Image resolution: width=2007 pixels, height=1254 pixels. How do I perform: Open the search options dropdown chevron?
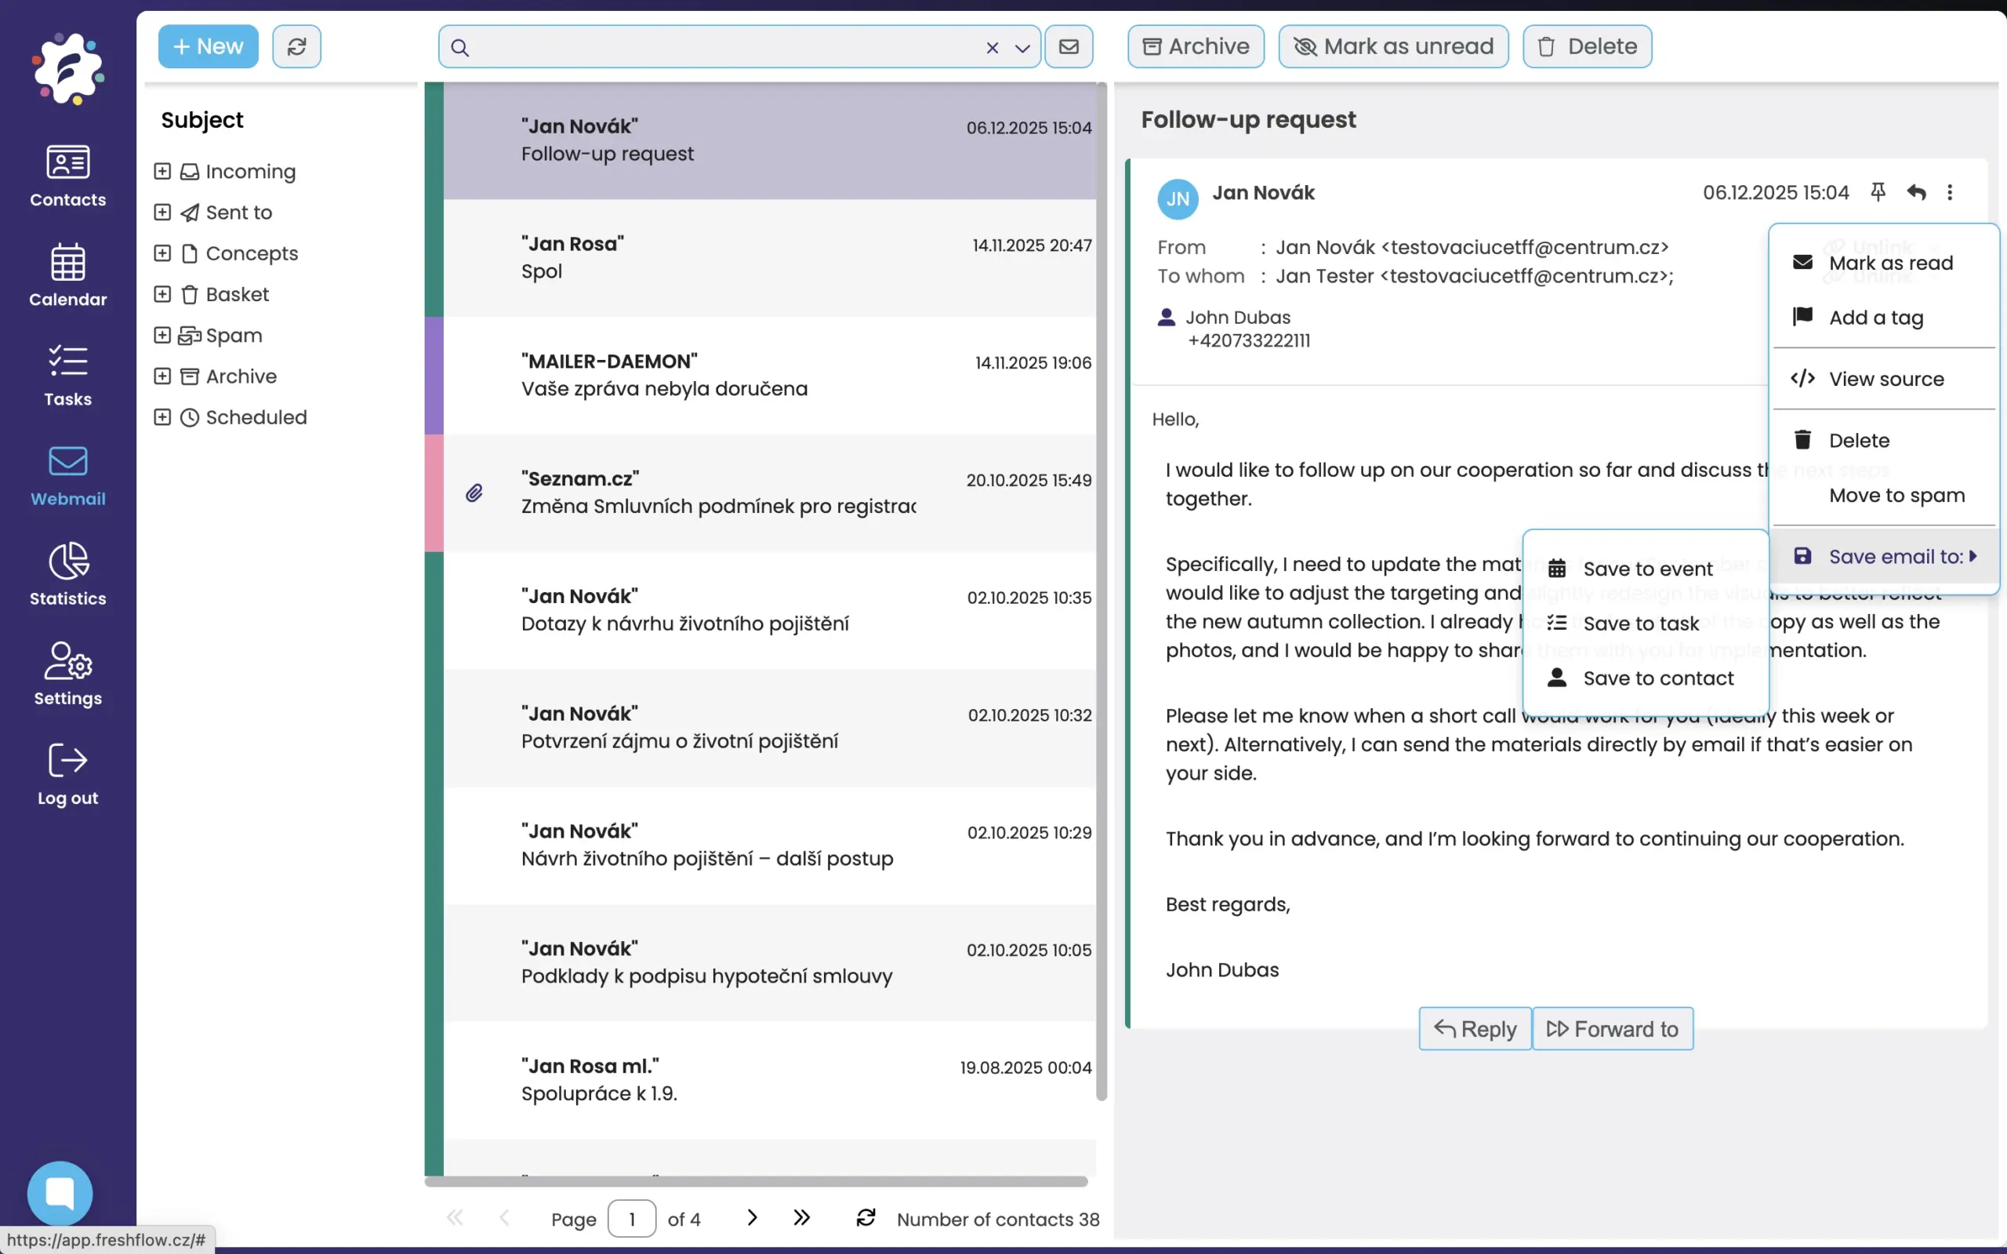tap(1022, 48)
